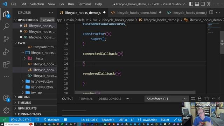Screen dimensions: 224x126
Task: Click the remote window indicator in status bar
Action: tap(4, 120)
